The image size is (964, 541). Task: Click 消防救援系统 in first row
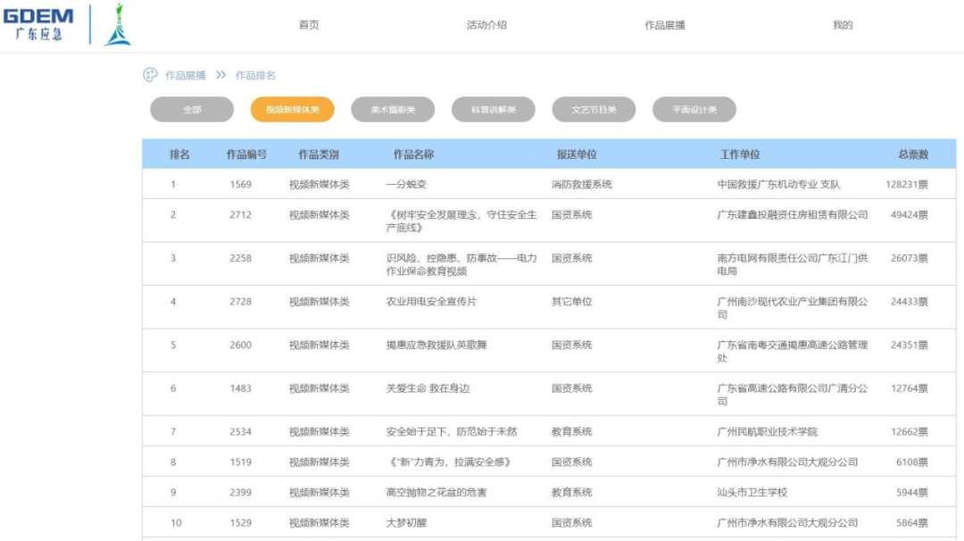582,184
